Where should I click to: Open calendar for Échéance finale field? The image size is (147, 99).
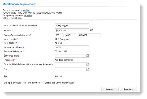pyautogui.click(x=88, y=56)
